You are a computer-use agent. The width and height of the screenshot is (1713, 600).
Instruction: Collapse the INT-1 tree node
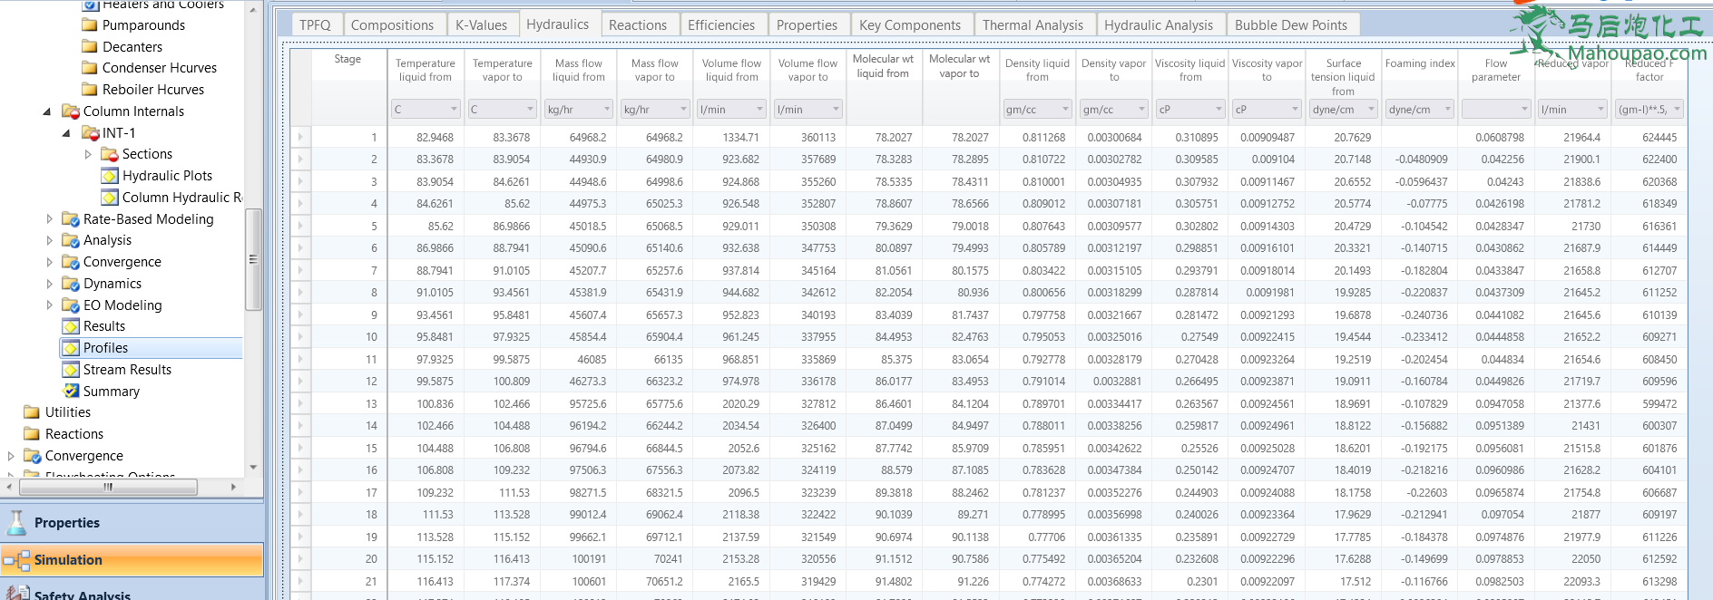66,133
